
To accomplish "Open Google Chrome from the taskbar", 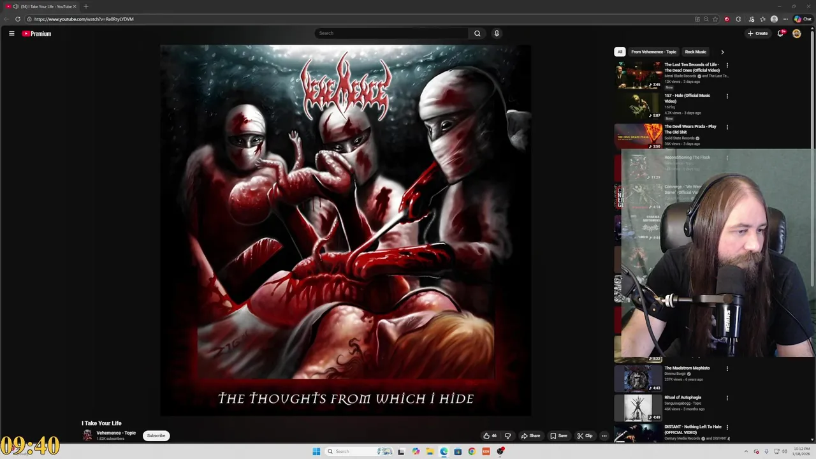I will (472, 451).
